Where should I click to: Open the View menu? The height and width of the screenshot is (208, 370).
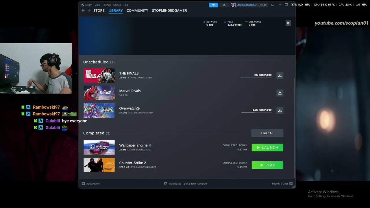[97, 5]
